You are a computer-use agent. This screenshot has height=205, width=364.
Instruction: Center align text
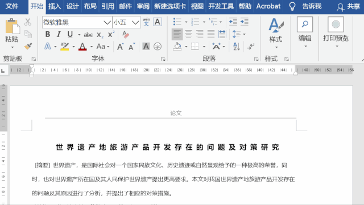tap(188, 34)
